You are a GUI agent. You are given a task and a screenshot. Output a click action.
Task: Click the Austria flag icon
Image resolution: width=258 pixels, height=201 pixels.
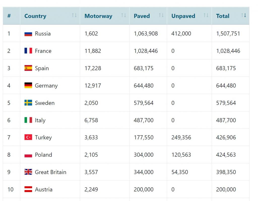(x=28, y=189)
